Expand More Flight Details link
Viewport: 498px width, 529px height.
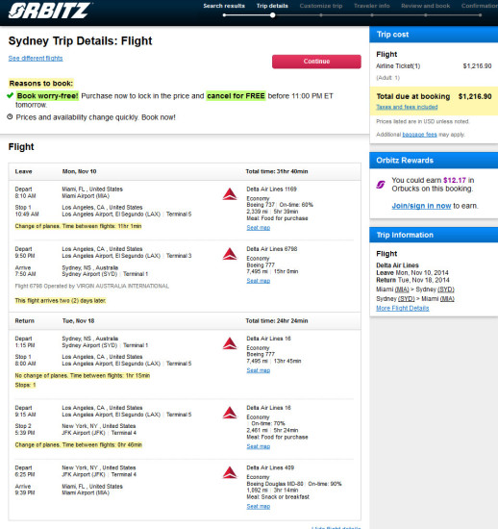click(x=403, y=308)
